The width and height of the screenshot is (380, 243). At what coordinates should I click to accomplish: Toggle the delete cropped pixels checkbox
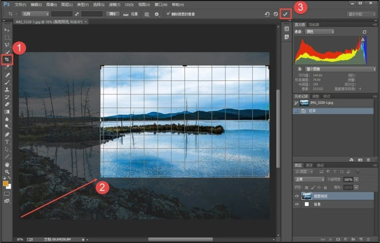(168, 14)
